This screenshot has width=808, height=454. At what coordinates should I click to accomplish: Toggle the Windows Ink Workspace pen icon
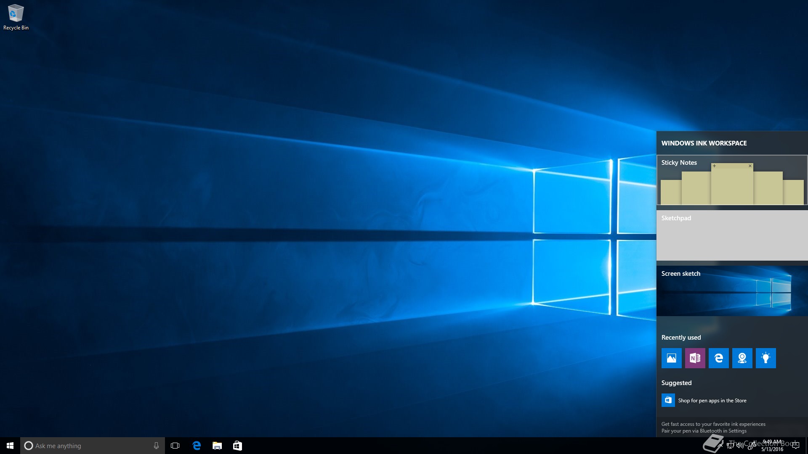tap(751, 446)
